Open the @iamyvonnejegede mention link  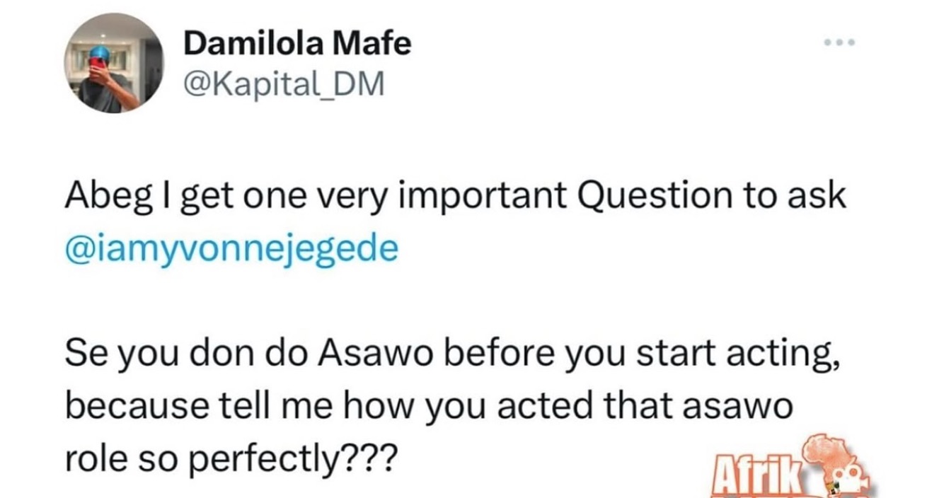click(x=231, y=249)
